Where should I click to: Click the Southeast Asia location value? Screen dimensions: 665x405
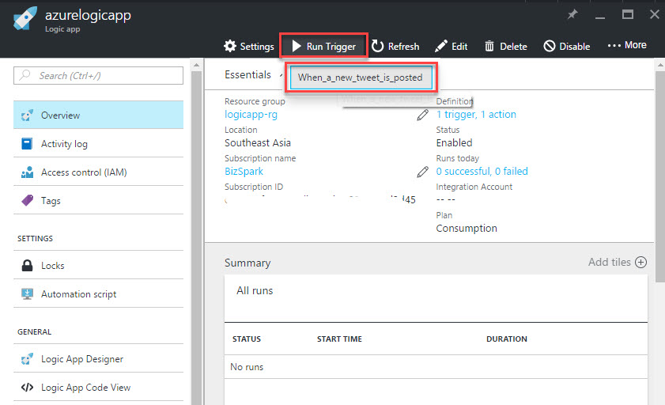click(x=258, y=143)
